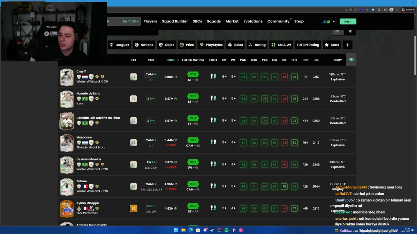Screen dimensions: 417x234
Task: Open Steam from the taskbar
Action: click(212, 230)
